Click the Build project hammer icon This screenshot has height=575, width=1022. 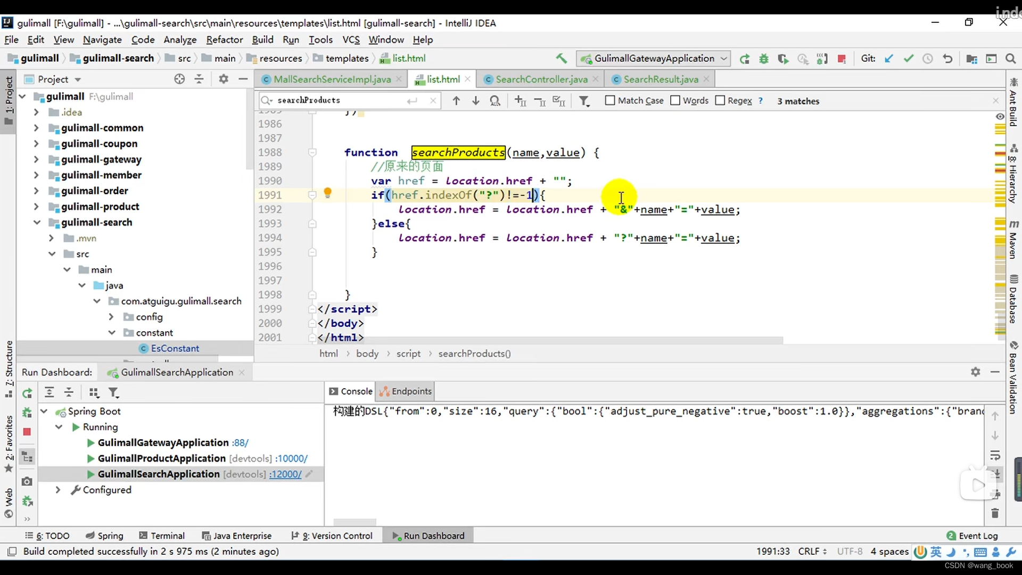[561, 59]
